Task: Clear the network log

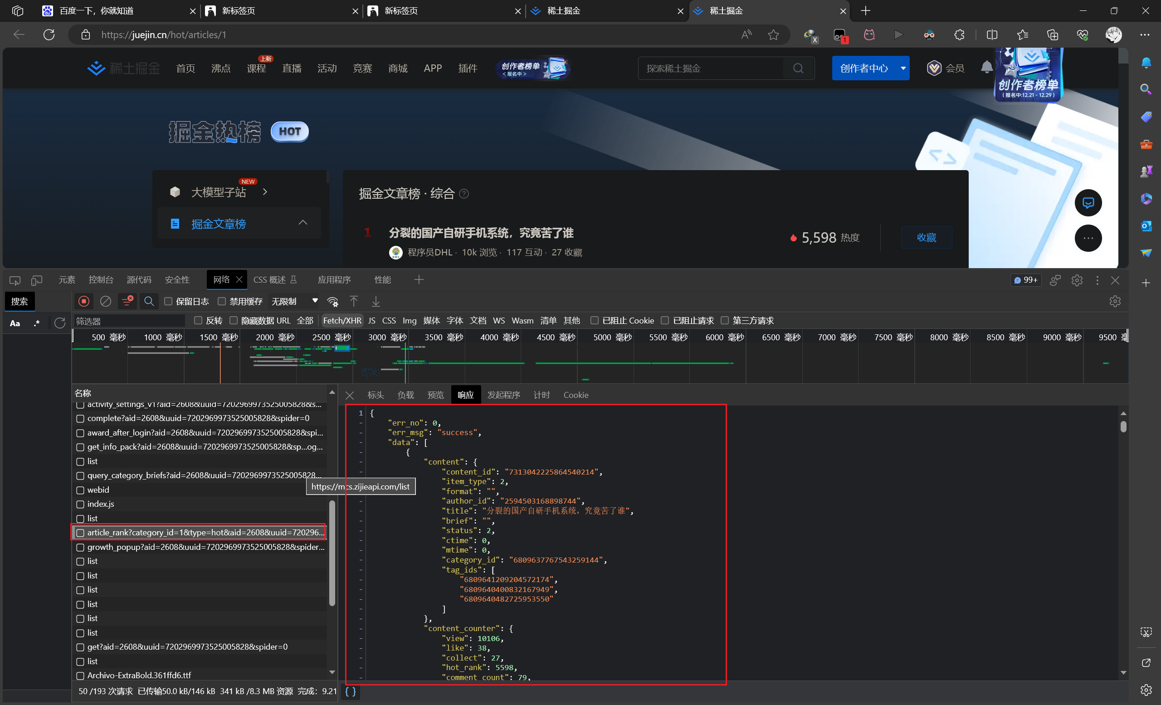Action: click(x=106, y=302)
